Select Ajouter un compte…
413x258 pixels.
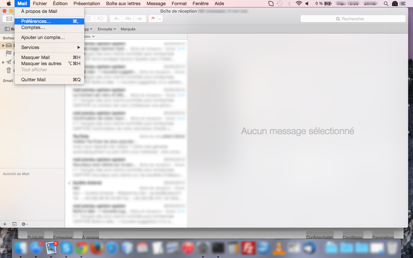point(49,37)
